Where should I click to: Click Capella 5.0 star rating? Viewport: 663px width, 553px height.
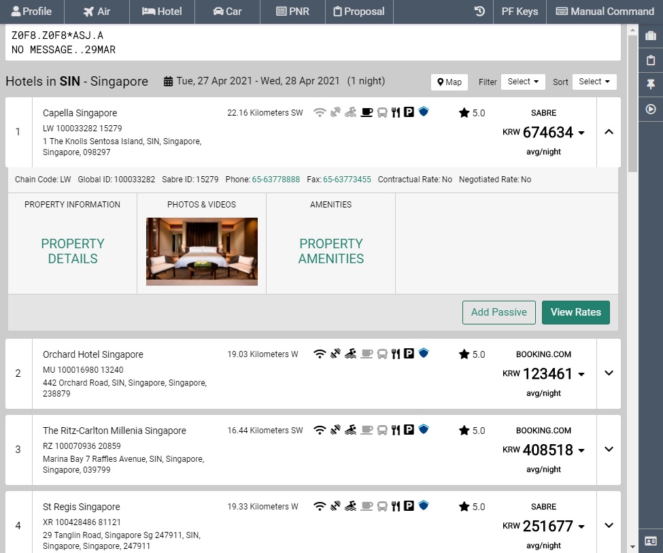tap(472, 113)
